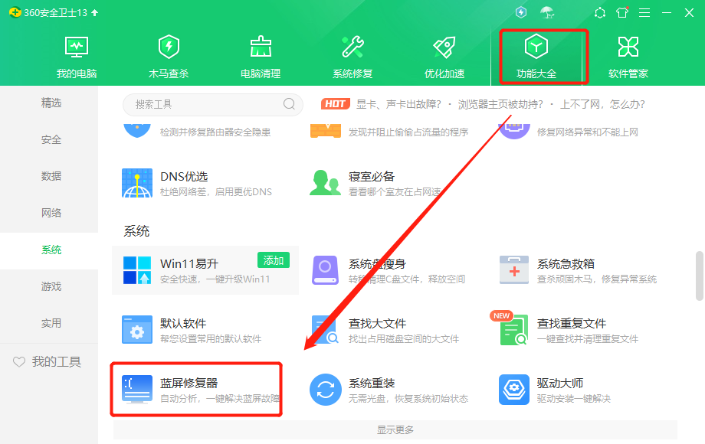Viewport: 705px width, 444px height.
Task: Click the 系统重装 title text
Action: 372,383
